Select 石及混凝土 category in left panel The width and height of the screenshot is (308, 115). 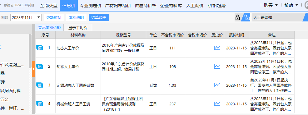12,65
